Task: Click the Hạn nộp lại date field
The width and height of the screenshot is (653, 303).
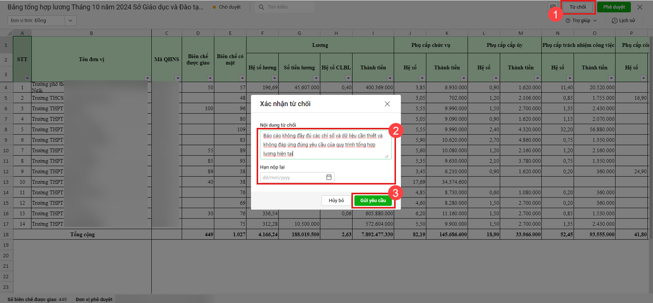Action: tap(293, 177)
